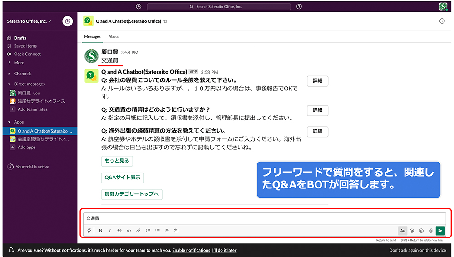Click the compose new message button
The height and width of the screenshot is (257, 454).
click(x=68, y=21)
